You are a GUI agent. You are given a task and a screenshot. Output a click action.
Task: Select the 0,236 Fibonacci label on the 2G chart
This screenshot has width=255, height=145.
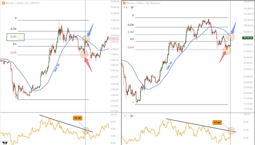[x=13, y=29]
